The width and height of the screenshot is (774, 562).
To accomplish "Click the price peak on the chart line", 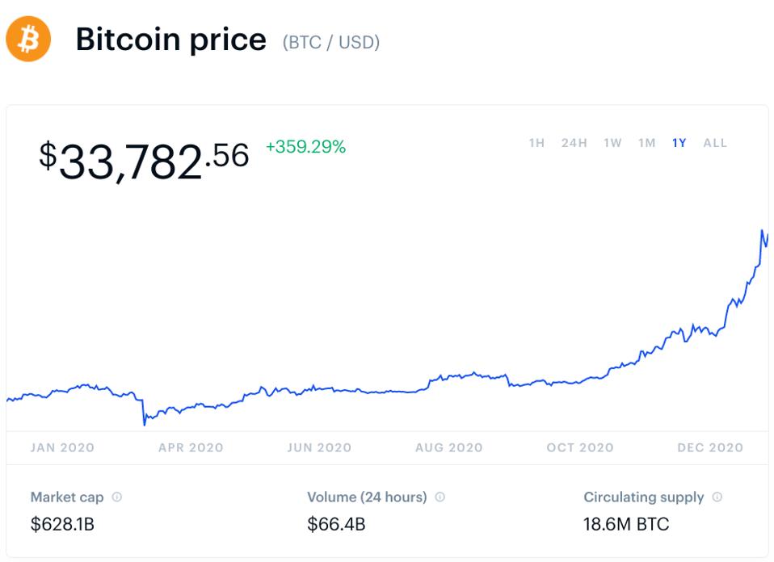I will tap(762, 231).
